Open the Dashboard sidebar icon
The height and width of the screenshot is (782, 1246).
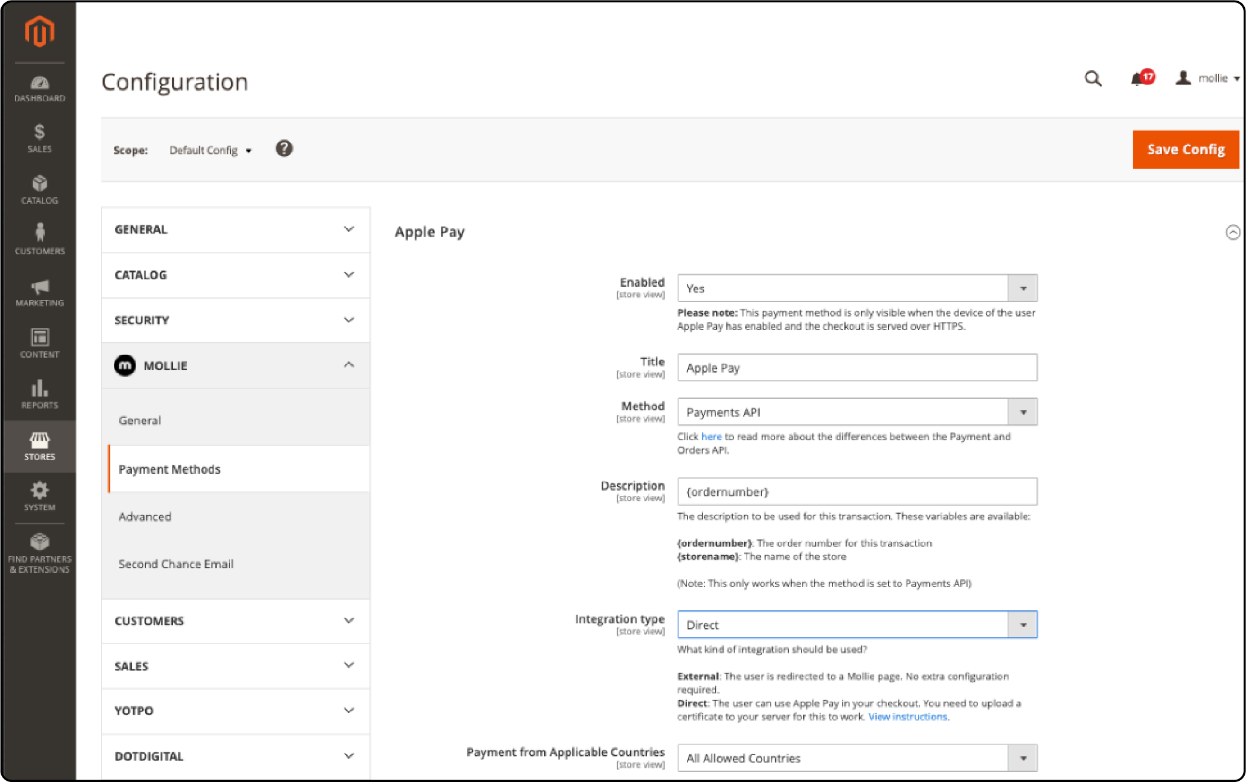pyautogui.click(x=39, y=89)
